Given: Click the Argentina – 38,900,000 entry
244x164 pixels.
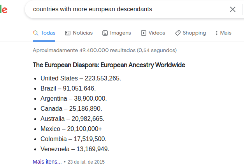Looking at the screenshot, I should [x=74, y=98].
